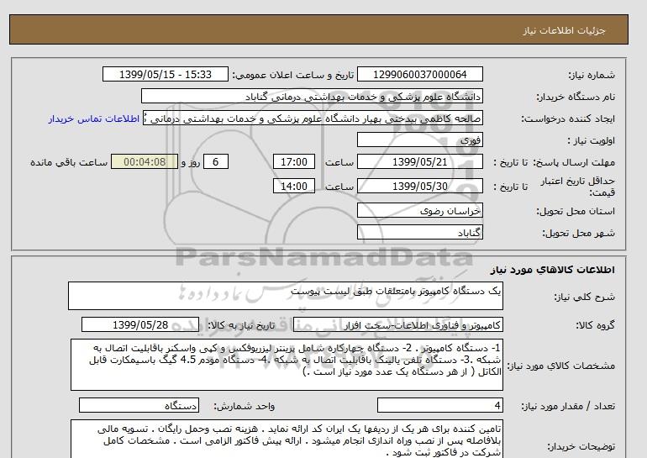
Task: Click the delivery city field گناباد
Action: click(x=419, y=232)
